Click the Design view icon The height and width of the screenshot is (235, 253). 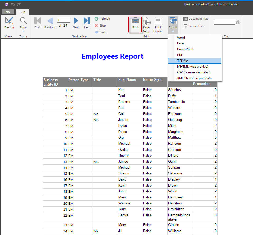pos(9,23)
